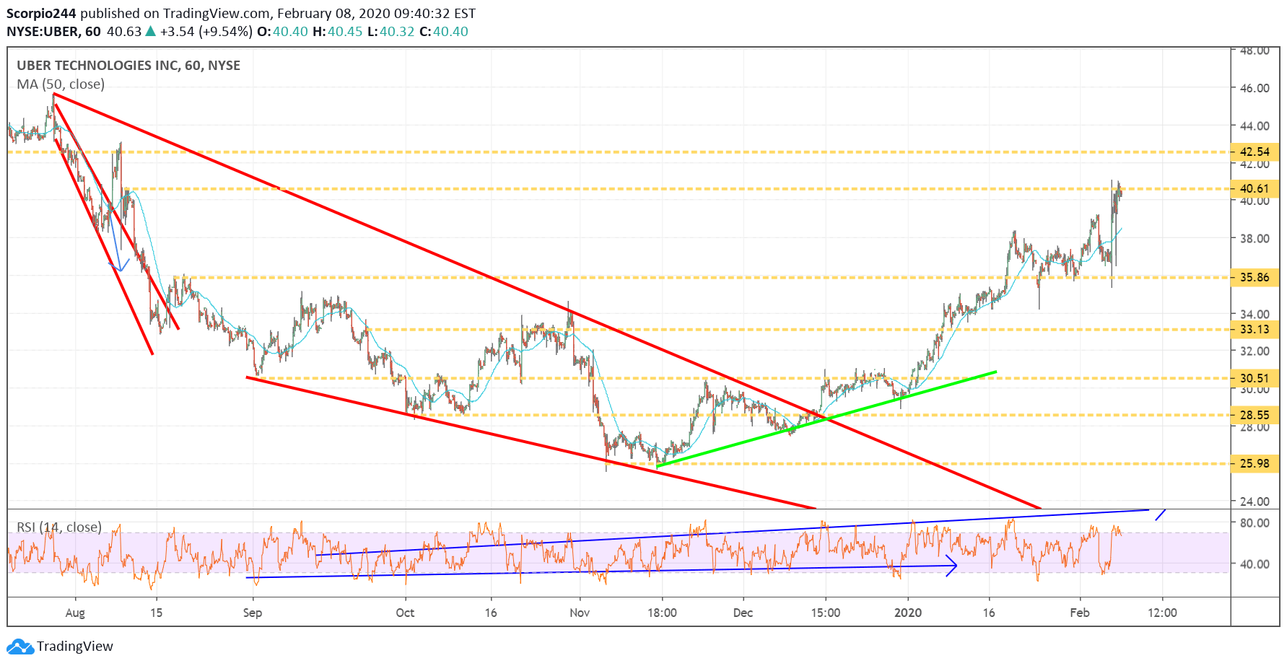Click the MA (50, close) indicator label

[61, 84]
